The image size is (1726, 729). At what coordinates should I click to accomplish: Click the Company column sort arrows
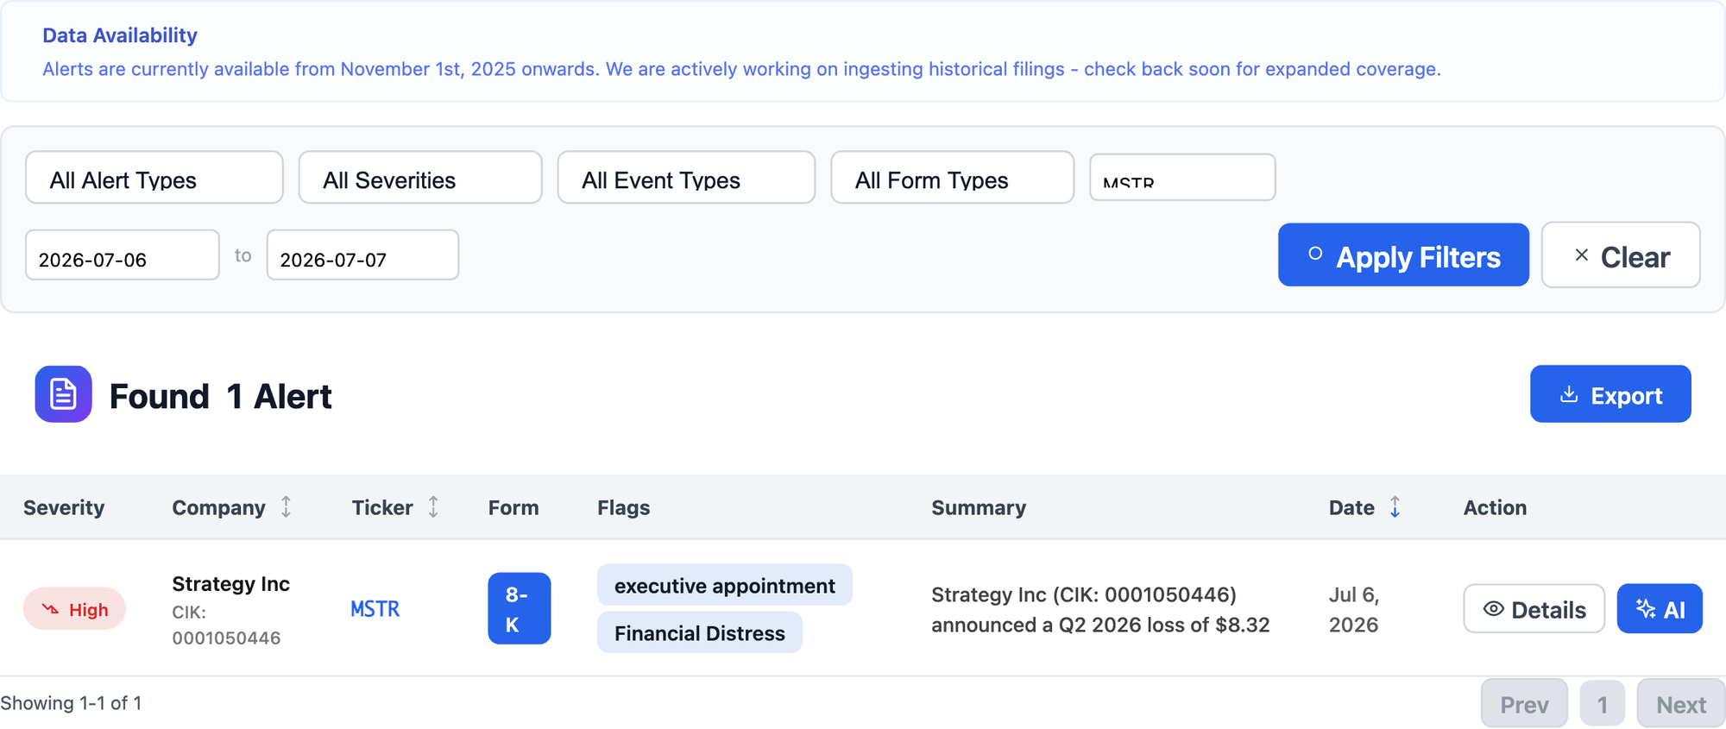coord(286,507)
